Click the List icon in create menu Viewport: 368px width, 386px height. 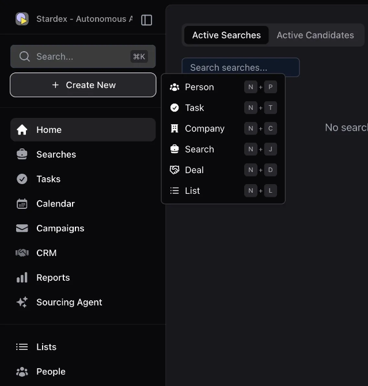pyautogui.click(x=174, y=190)
